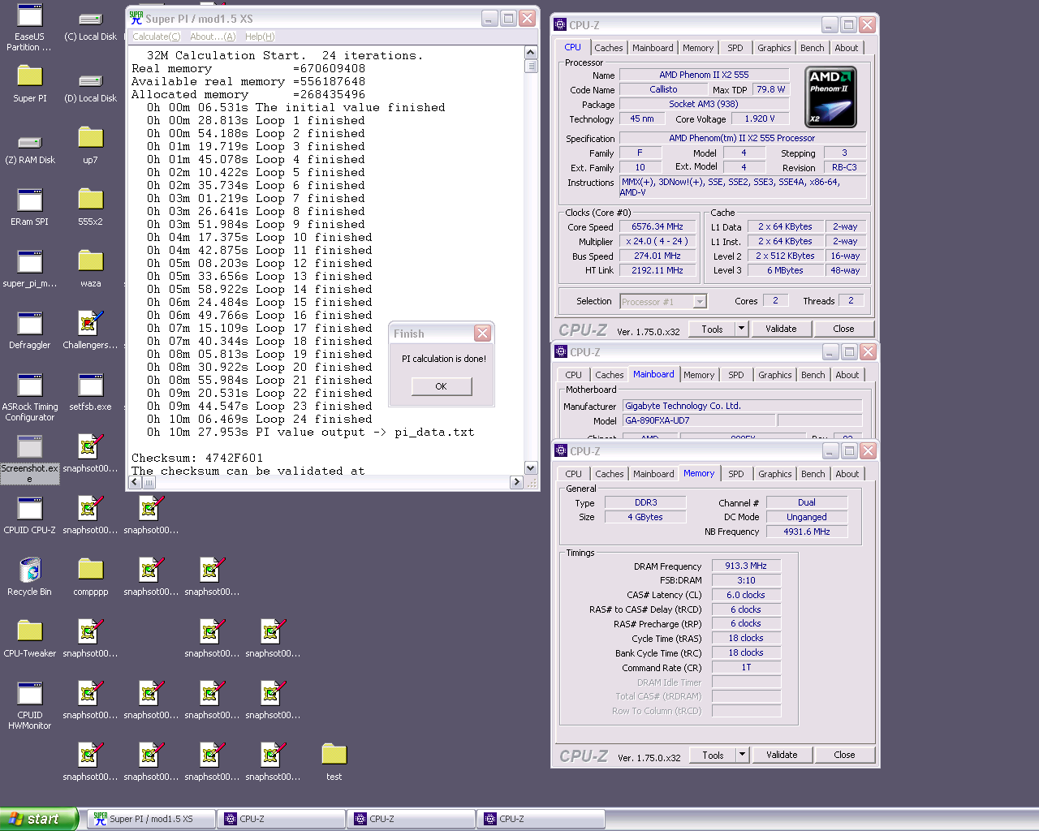1039x831 pixels.
Task: Open Caches tab in bottom CPU-Z Memory window
Action: [x=610, y=474]
